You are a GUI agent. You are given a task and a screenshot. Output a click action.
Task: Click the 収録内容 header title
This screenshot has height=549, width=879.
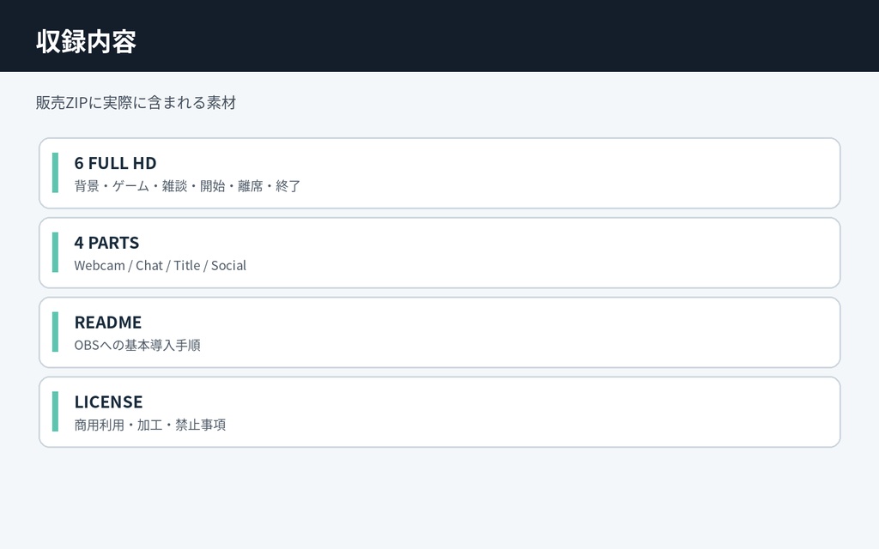click(x=87, y=41)
